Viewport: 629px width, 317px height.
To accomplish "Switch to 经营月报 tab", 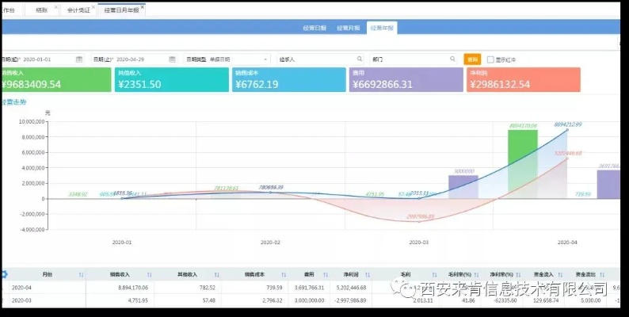I will tap(349, 28).
